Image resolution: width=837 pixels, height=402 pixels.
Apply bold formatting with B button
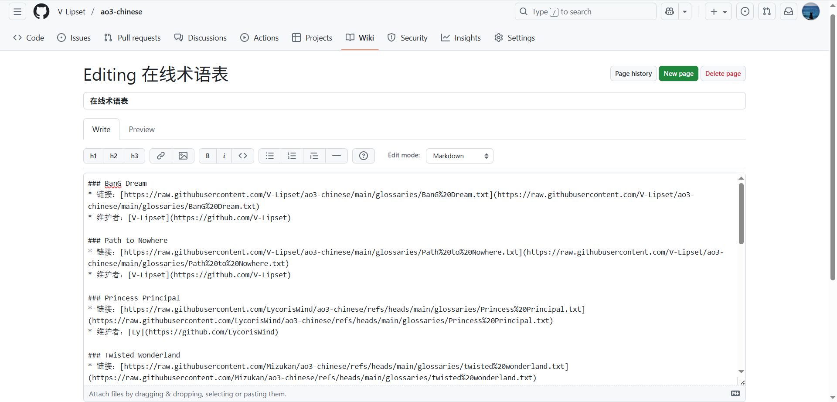(208, 156)
